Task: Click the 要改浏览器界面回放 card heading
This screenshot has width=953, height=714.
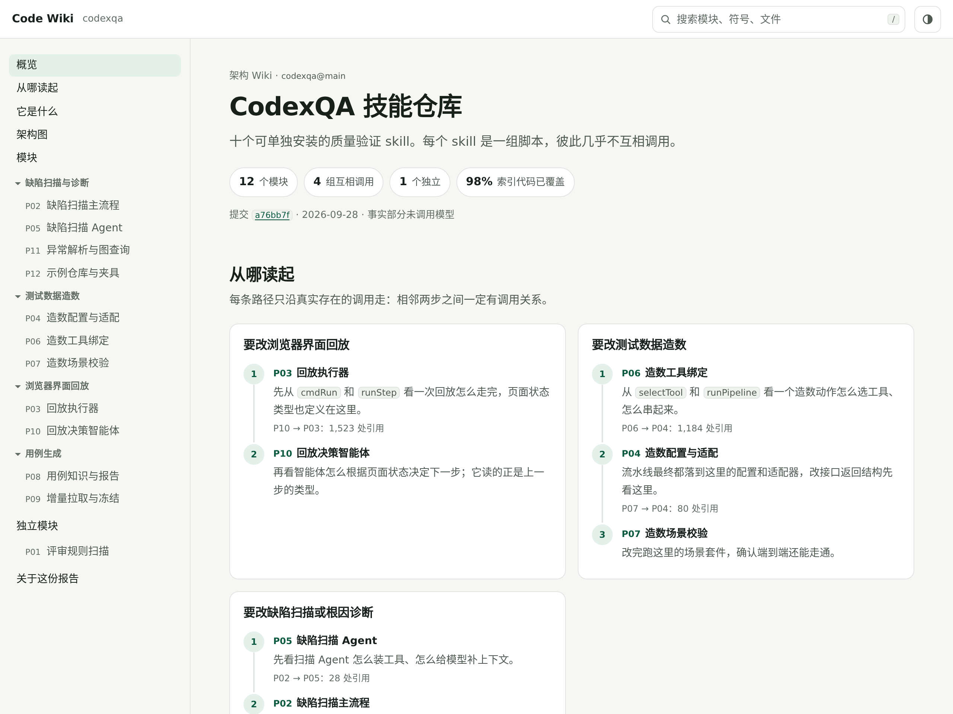Action: (x=296, y=345)
